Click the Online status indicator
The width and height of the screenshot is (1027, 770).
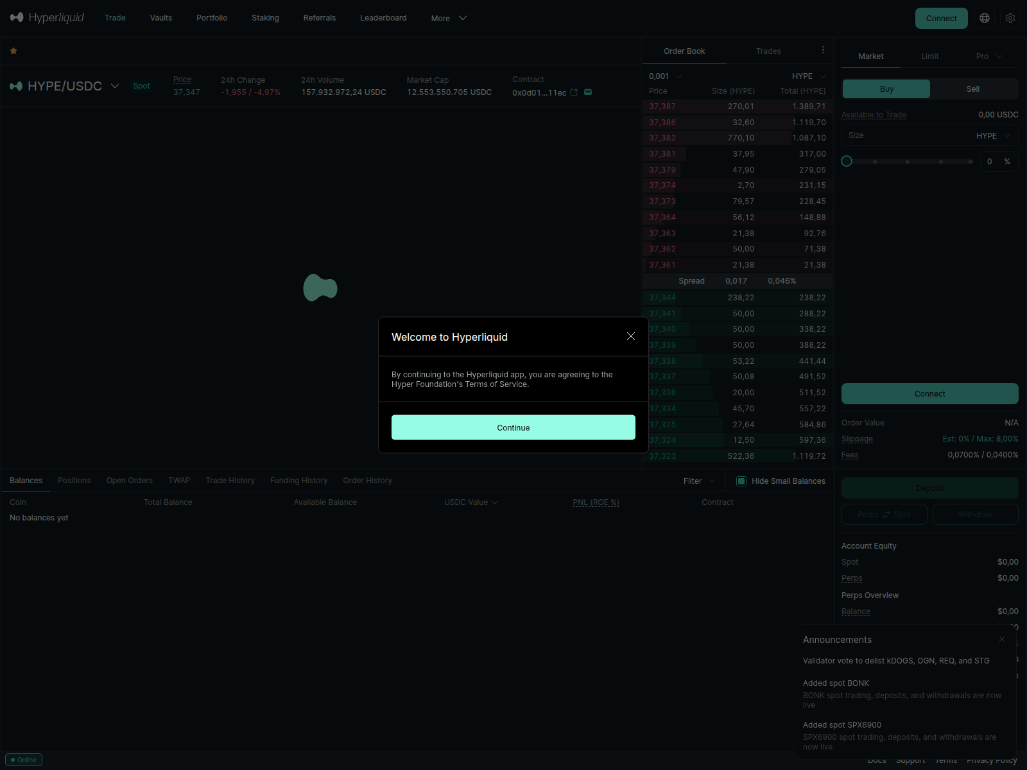(24, 760)
